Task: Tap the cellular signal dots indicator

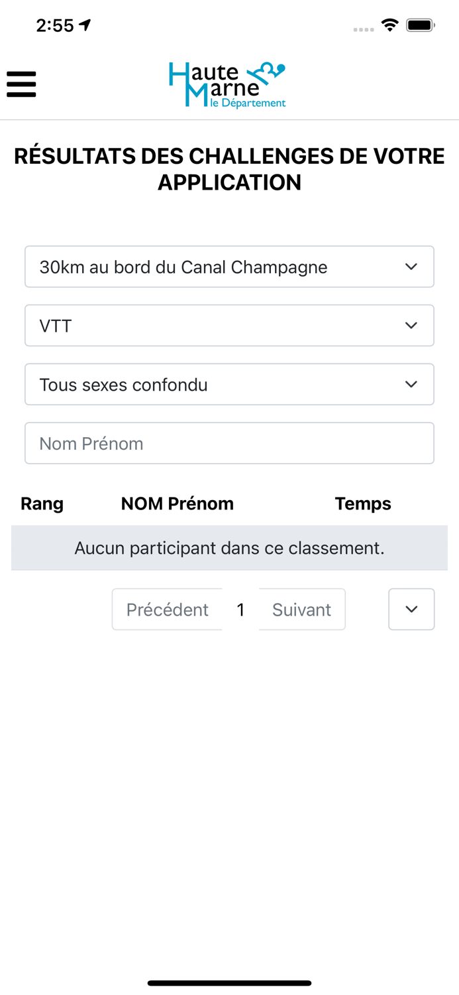Action: 364,29
